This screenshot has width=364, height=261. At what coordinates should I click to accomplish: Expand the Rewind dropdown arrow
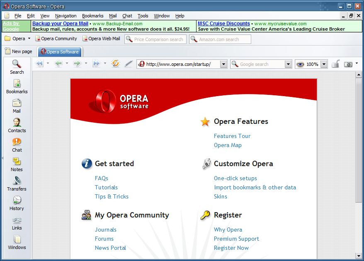point(48,63)
